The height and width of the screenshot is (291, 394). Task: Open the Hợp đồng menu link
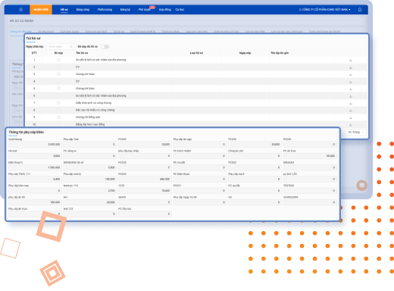[165, 10]
